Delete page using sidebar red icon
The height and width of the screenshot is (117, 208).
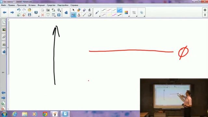click(x=3, y=108)
